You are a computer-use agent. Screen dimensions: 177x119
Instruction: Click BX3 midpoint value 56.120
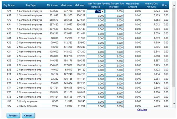(81, 70)
